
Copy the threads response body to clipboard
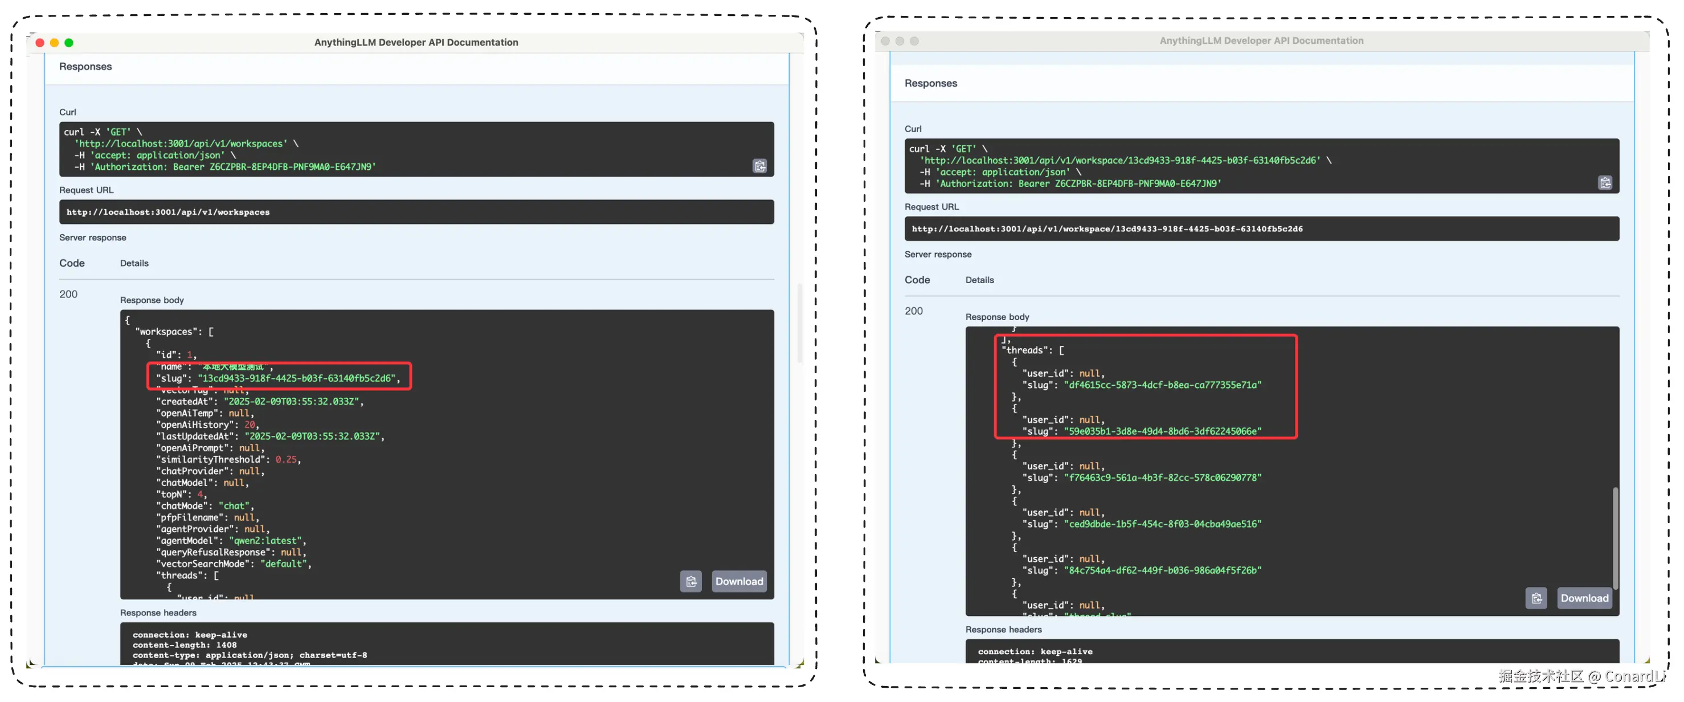click(x=1536, y=598)
